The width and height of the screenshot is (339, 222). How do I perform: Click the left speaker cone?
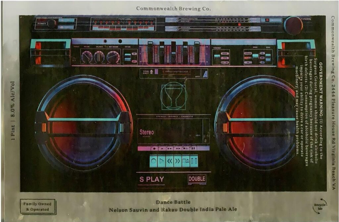tap(84, 122)
